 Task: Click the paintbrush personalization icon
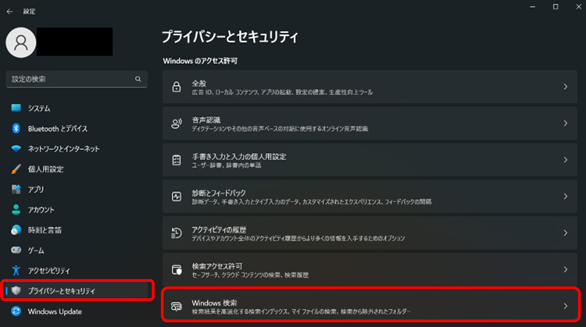click(16, 169)
